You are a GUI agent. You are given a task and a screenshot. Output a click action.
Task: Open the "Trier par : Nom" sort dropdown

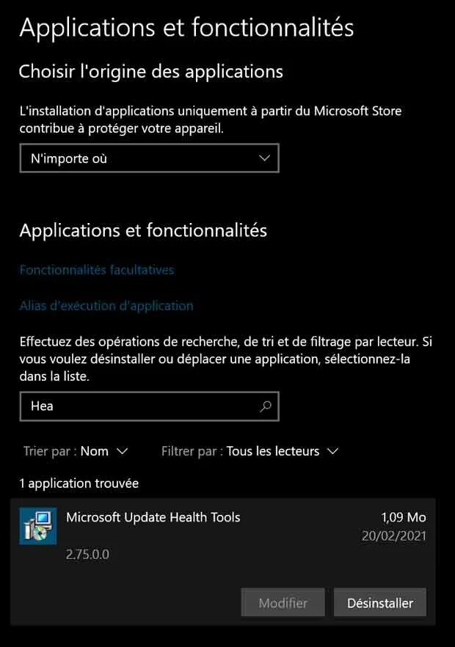click(x=76, y=451)
